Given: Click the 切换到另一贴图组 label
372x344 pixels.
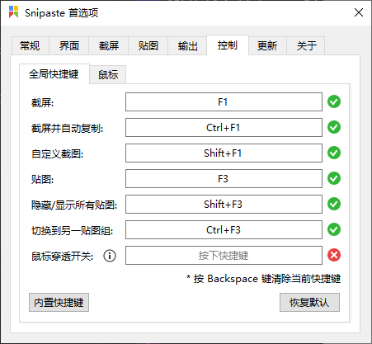Looking at the screenshot, I should tap(72, 230).
